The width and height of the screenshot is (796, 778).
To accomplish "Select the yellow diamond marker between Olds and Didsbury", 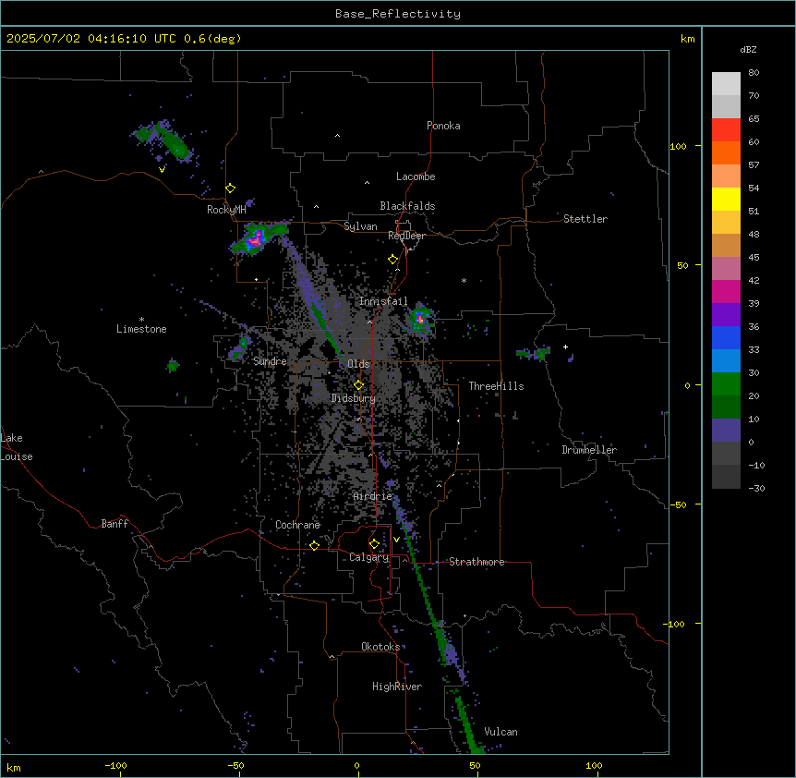I will [x=359, y=385].
